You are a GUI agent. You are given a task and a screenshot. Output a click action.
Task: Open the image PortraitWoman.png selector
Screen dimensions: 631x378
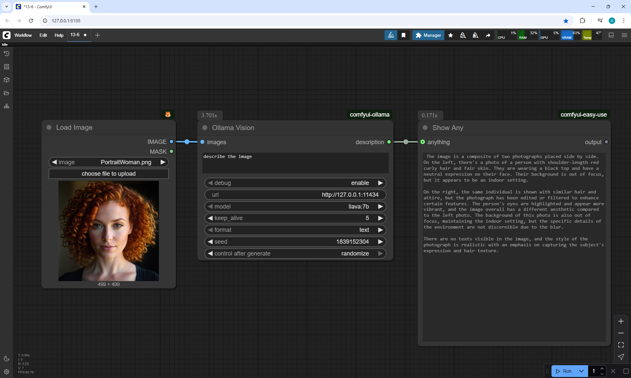(x=108, y=162)
